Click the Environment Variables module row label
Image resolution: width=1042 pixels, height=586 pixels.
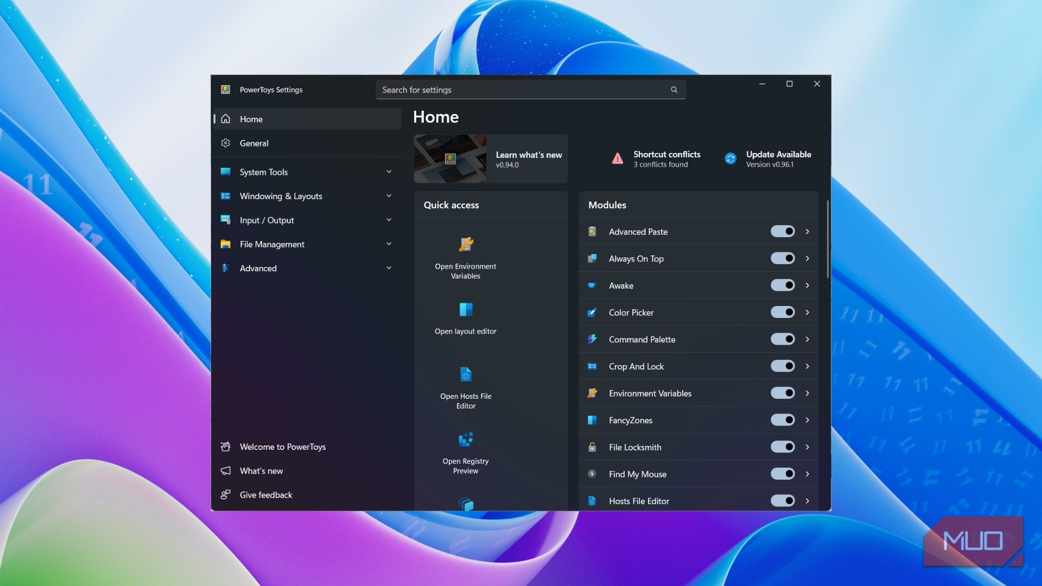tap(650, 393)
